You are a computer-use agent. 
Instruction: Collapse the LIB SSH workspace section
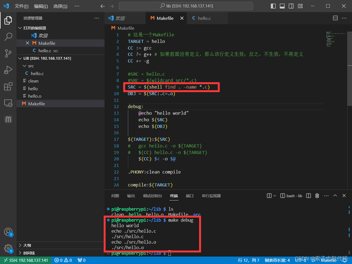[60, 58]
